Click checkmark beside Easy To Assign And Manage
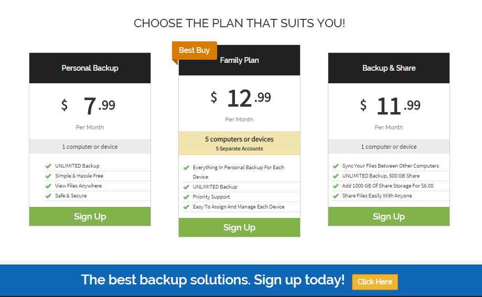This screenshot has height=297, width=482. pos(186,207)
